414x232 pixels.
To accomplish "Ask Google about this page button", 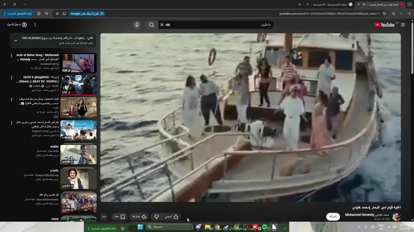I will point(87,14).
